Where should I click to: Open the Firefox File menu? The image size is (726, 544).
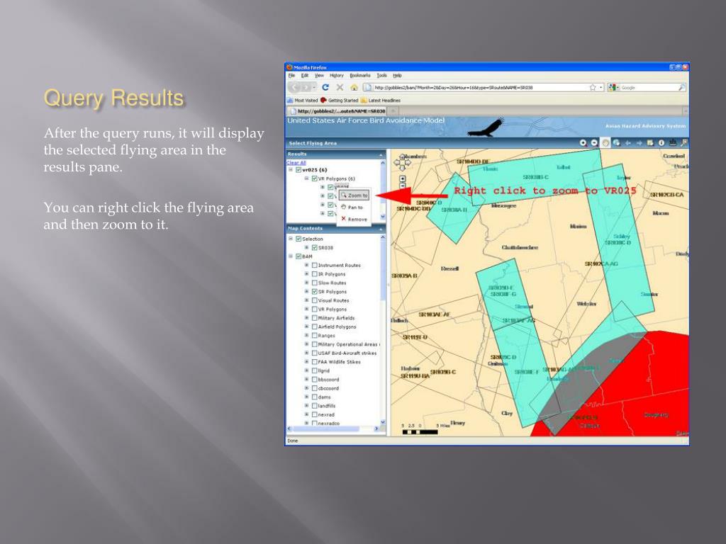pos(291,75)
